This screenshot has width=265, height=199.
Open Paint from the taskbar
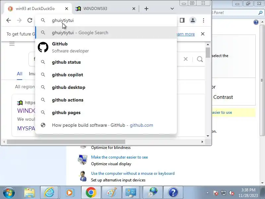[111, 192]
